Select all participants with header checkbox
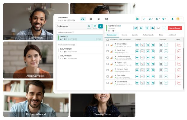Screen dimensions: 187x120 coord(107,40)
